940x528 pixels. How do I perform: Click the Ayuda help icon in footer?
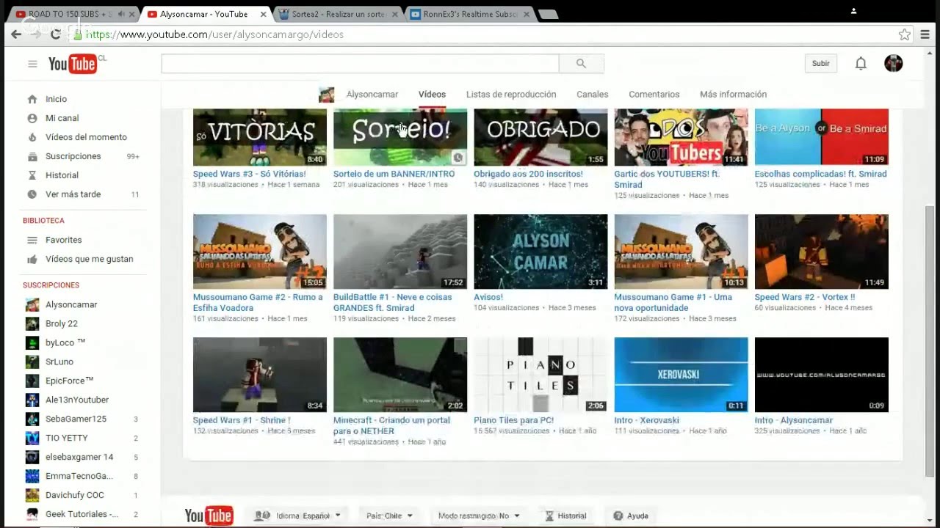tap(618, 516)
